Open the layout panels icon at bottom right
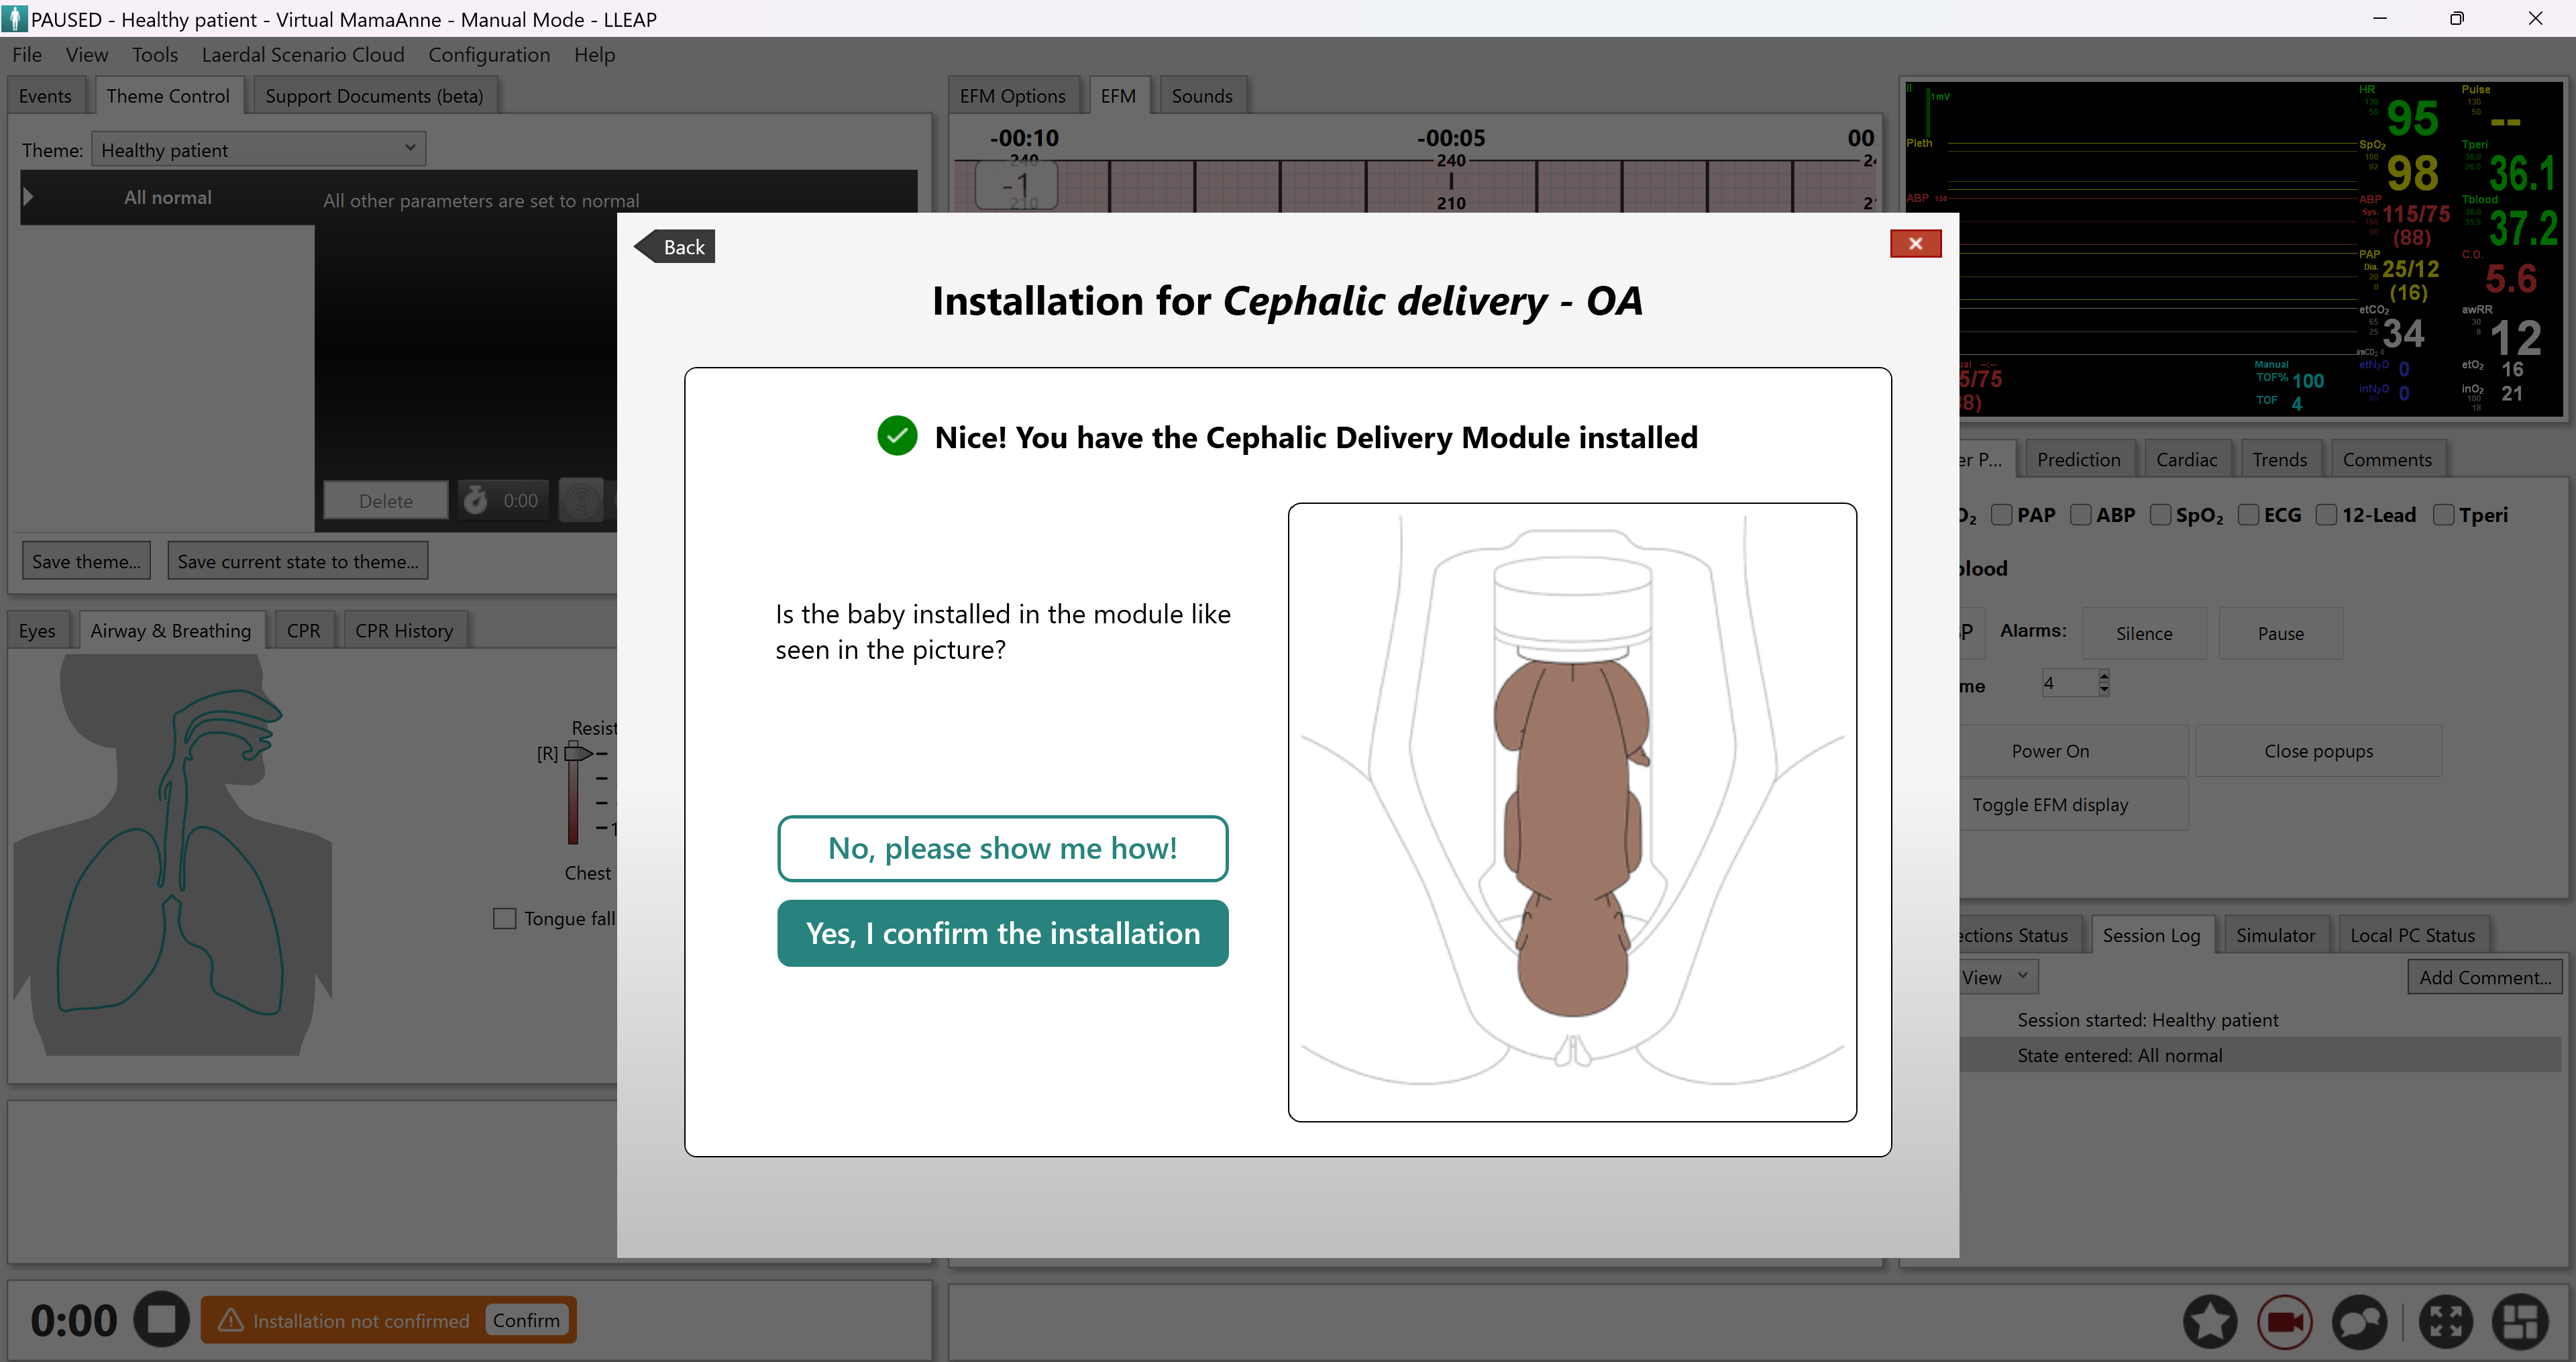2576x1362 pixels. click(2521, 1321)
